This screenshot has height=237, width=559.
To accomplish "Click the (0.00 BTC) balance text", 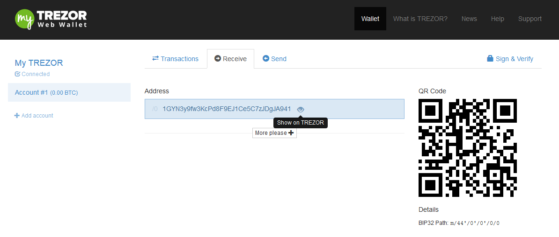I will (x=64, y=93).
